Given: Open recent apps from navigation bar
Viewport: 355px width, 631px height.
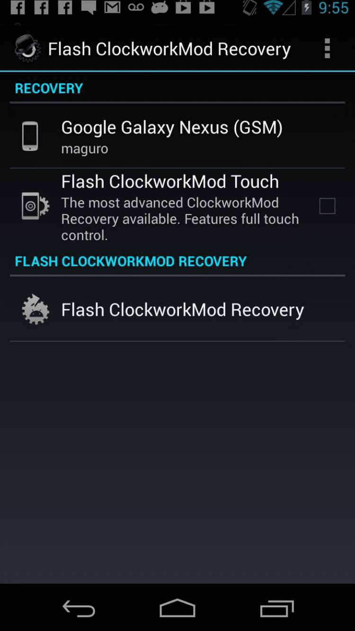Looking at the screenshot, I should tap(277, 609).
